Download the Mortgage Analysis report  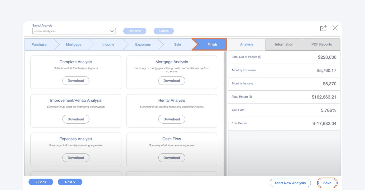[172, 80]
